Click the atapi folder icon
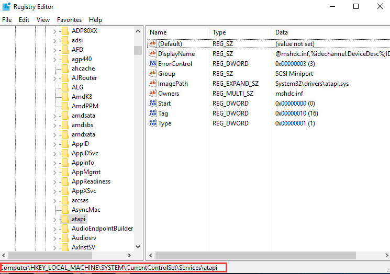The height and width of the screenshot is (274, 390). (x=65, y=219)
